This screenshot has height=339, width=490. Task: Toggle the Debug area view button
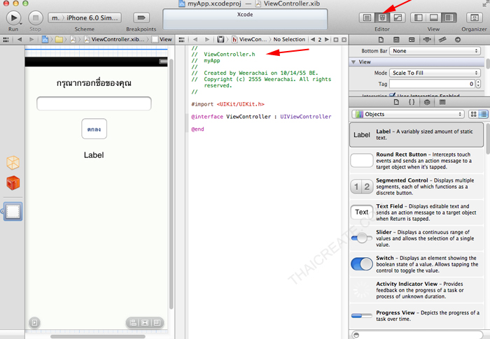coord(433,17)
